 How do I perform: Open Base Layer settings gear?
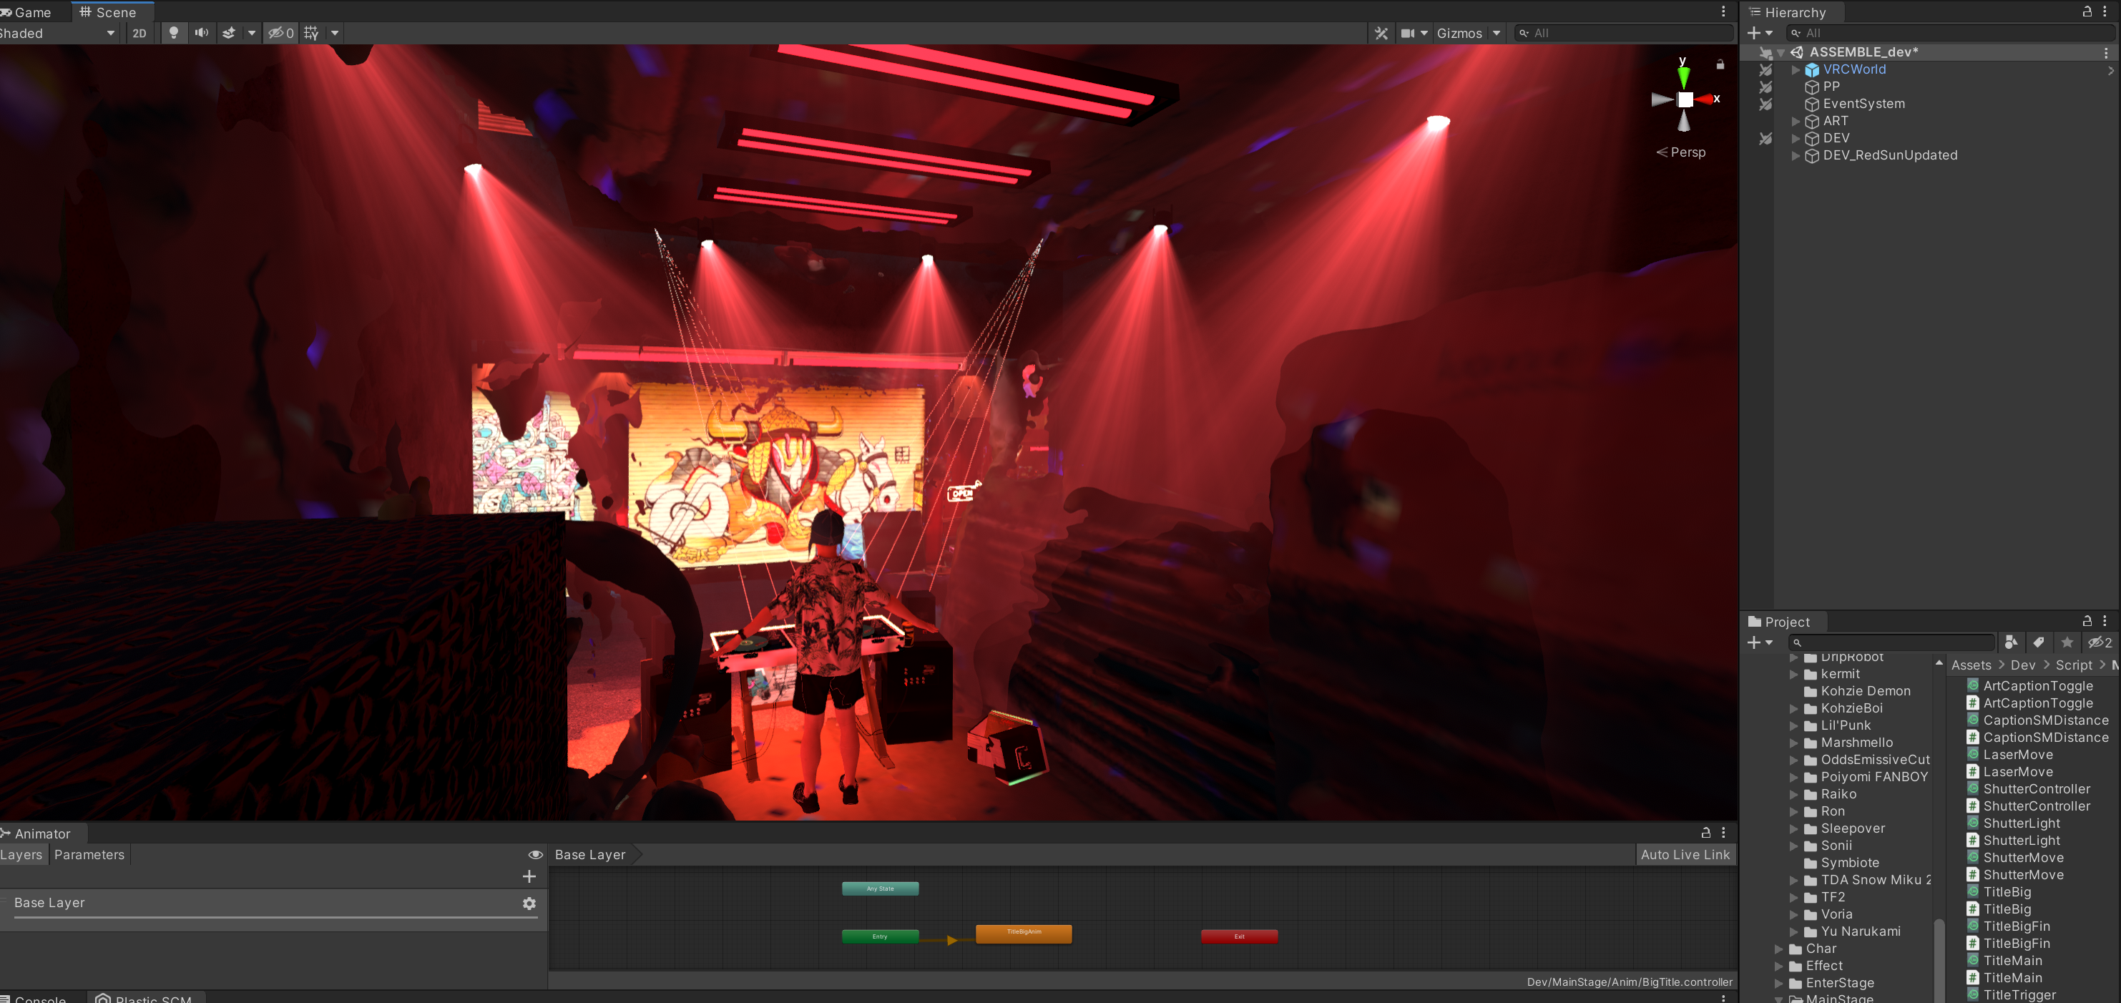point(529,904)
